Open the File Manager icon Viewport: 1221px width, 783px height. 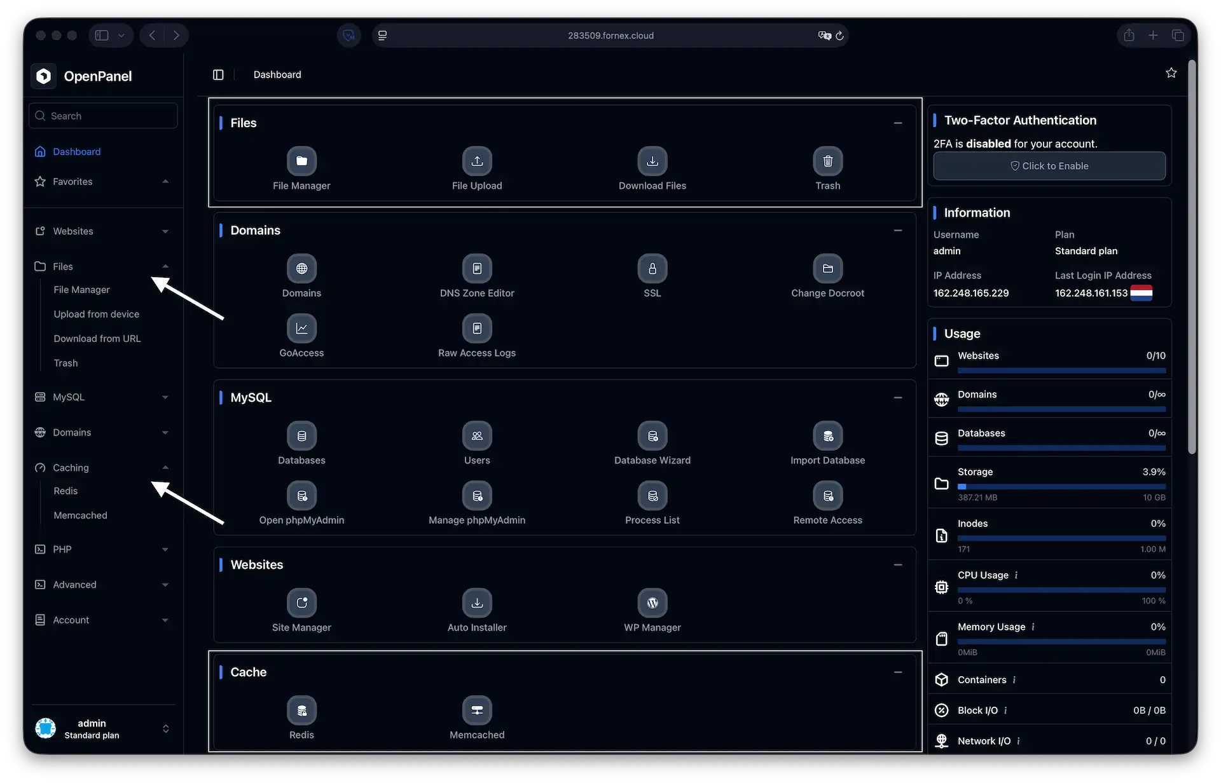click(301, 161)
